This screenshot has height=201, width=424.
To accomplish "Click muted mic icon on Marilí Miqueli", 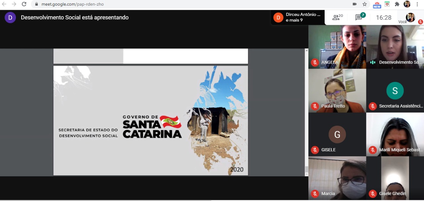I will point(373,150).
